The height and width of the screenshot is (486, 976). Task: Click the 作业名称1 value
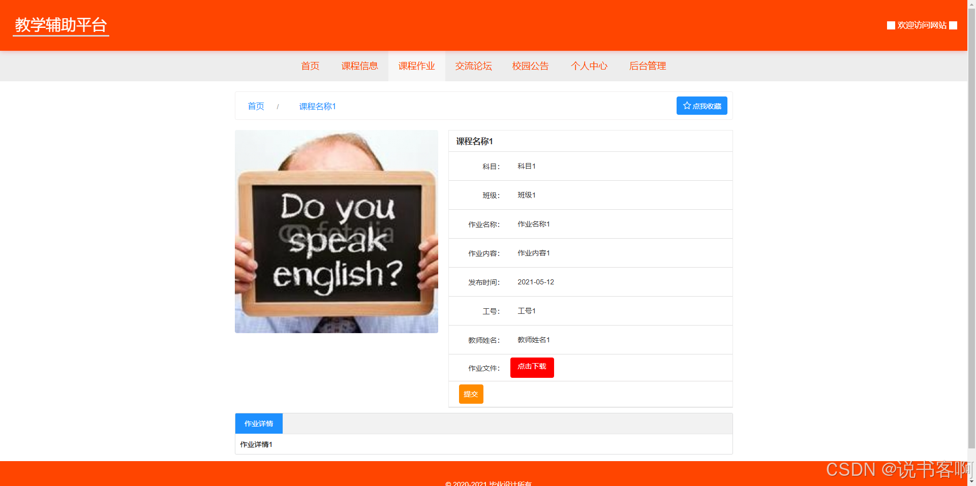534,224
